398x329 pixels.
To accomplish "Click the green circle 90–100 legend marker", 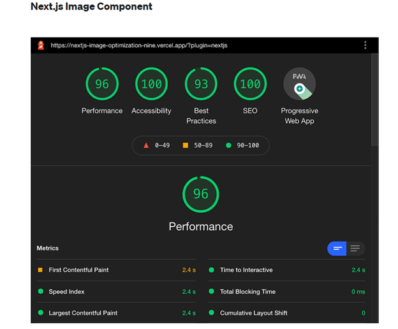I will [228, 145].
